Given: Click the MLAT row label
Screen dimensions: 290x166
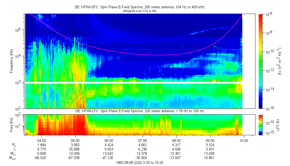Looking at the screenshot, I should coord(13,158).
